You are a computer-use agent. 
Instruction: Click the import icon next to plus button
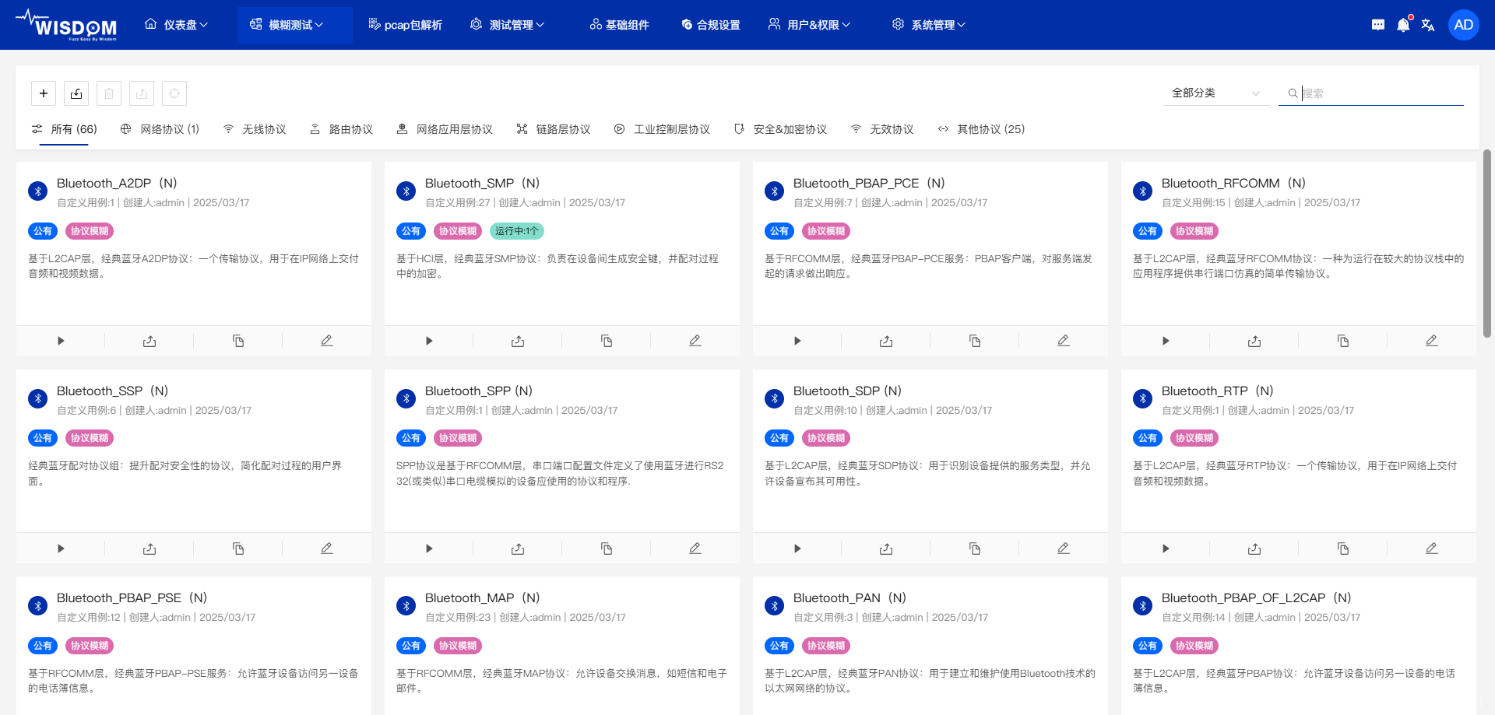[x=76, y=93]
